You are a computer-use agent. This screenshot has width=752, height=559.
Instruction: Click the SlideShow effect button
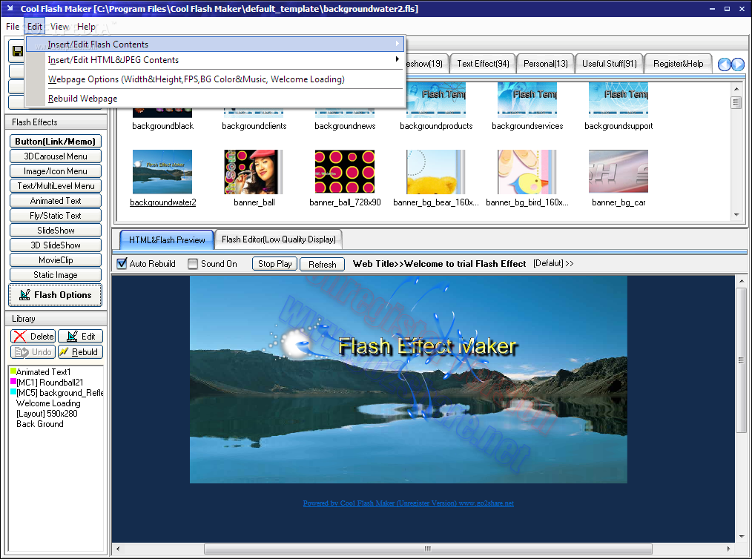(x=55, y=231)
